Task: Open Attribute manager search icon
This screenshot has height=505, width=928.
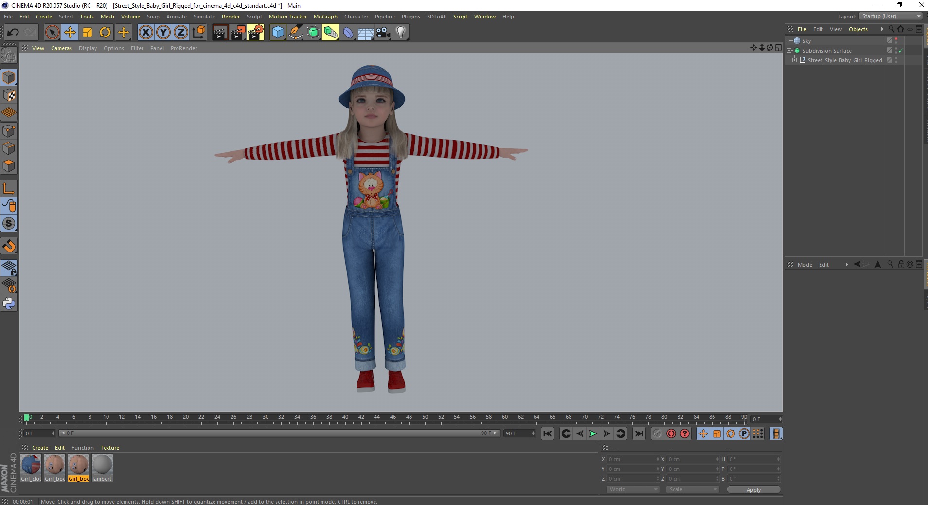Action: pyautogui.click(x=890, y=264)
